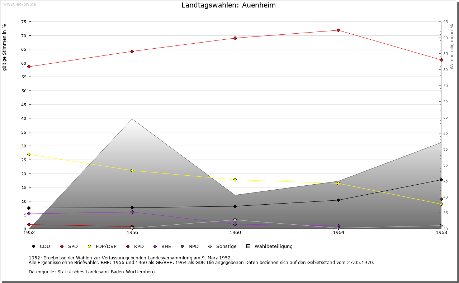Click the CDU black legend marker

34,246
